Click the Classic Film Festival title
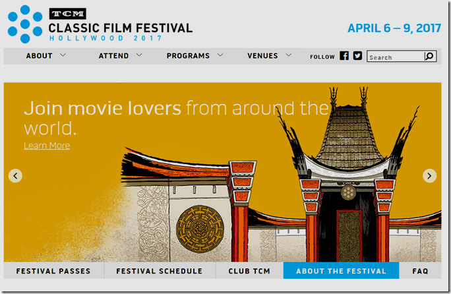 [121, 28]
